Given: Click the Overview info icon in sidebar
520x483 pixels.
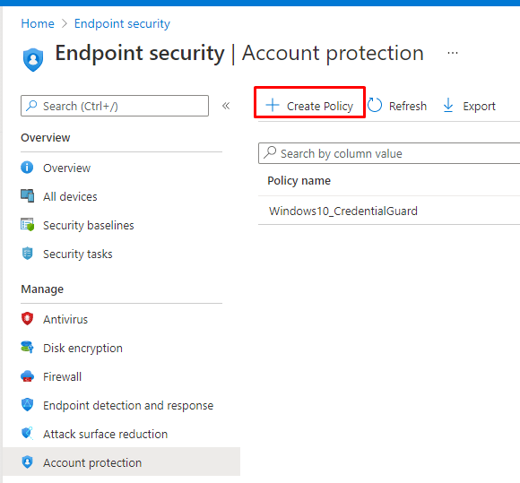Looking at the screenshot, I should (27, 168).
